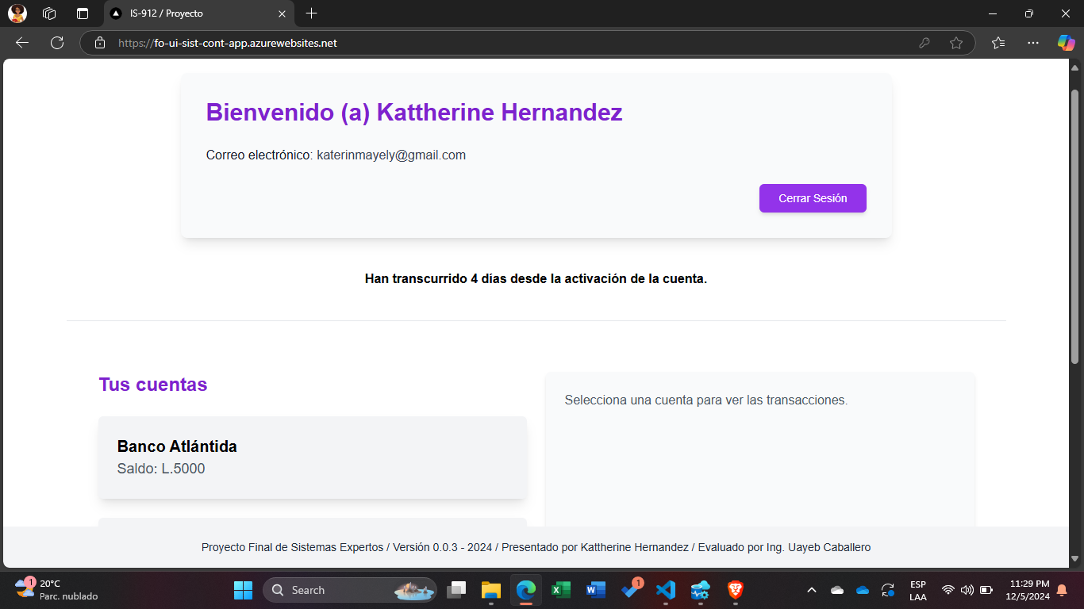Add page to favorites with star icon
The width and height of the screenshot is (1084, 609).
tap(955, 43)
